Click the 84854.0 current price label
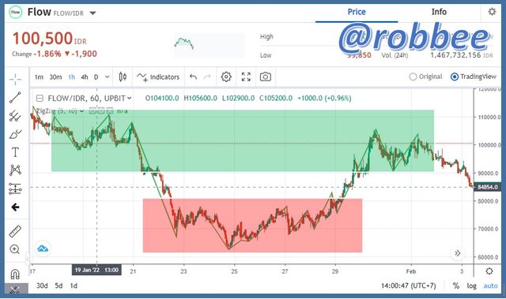Viewport: 506px width, 299px height. point(487,187)
